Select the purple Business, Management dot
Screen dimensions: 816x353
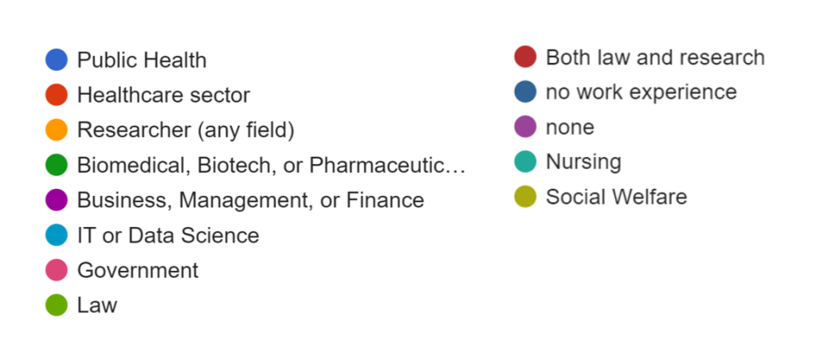tap(57, 200)
